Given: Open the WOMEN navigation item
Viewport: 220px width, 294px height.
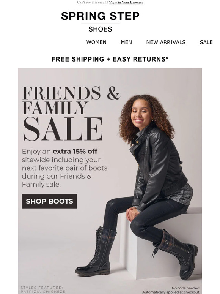Looking at the screenshot, I should (x=96, y=42).
